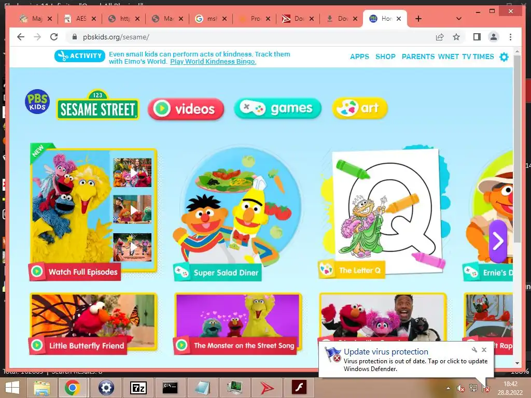Image resolution: width=531 pixels, height=398 pixels.
Task: Click controller icon on Super Salad Diner
Action: [181, 272]
